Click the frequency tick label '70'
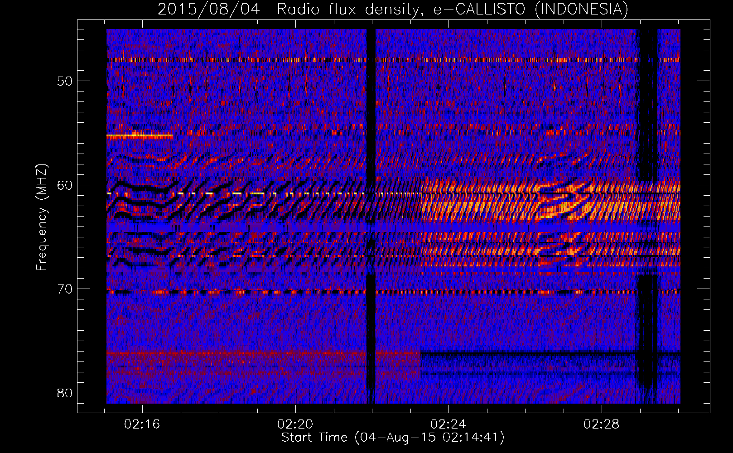 [65, 289]
